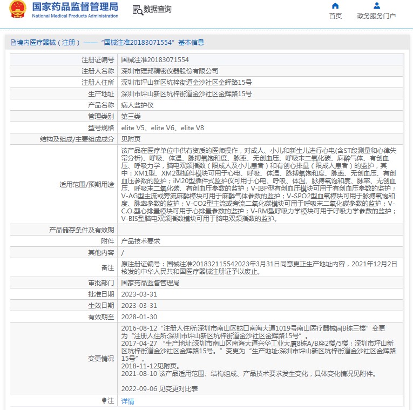Viewport: 413px width, 410px height.
Task: Click the lightbulb icon beside 注
Action: click(x=104, y=400)
